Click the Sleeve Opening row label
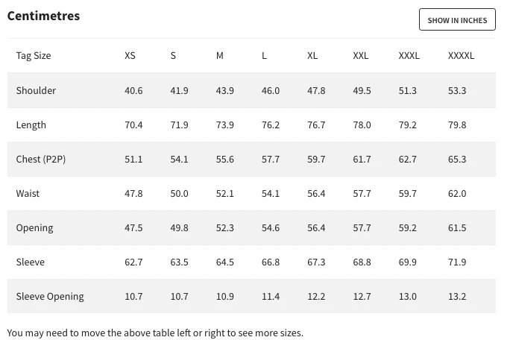This screenshot has width=510, height=340. coord(50,296)
